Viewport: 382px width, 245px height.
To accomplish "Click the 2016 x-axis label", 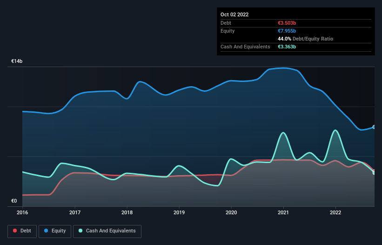I will 22,212.
